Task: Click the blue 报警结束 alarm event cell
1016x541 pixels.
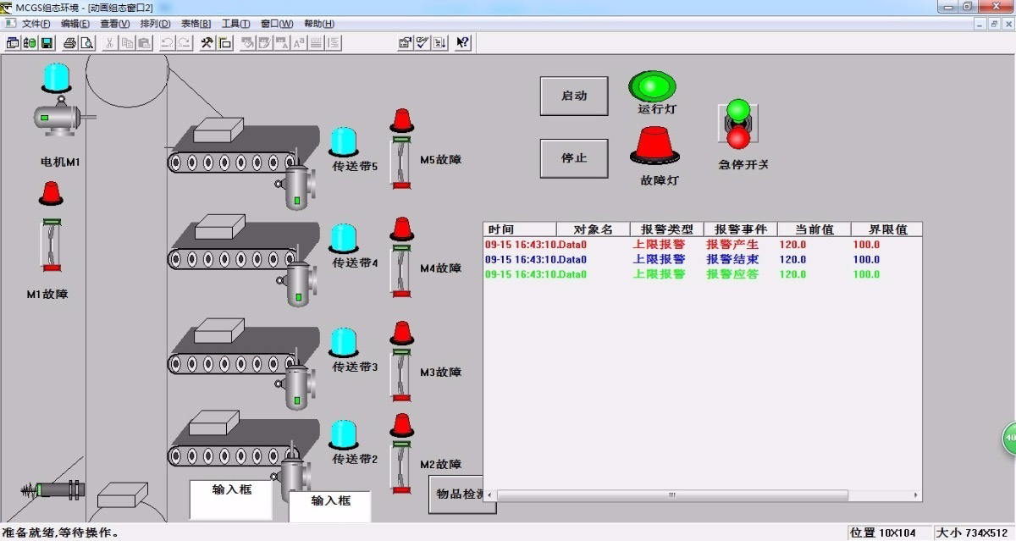Action: [x=732, y=259]
